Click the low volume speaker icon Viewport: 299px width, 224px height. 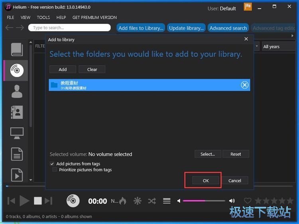pos(179,201)
